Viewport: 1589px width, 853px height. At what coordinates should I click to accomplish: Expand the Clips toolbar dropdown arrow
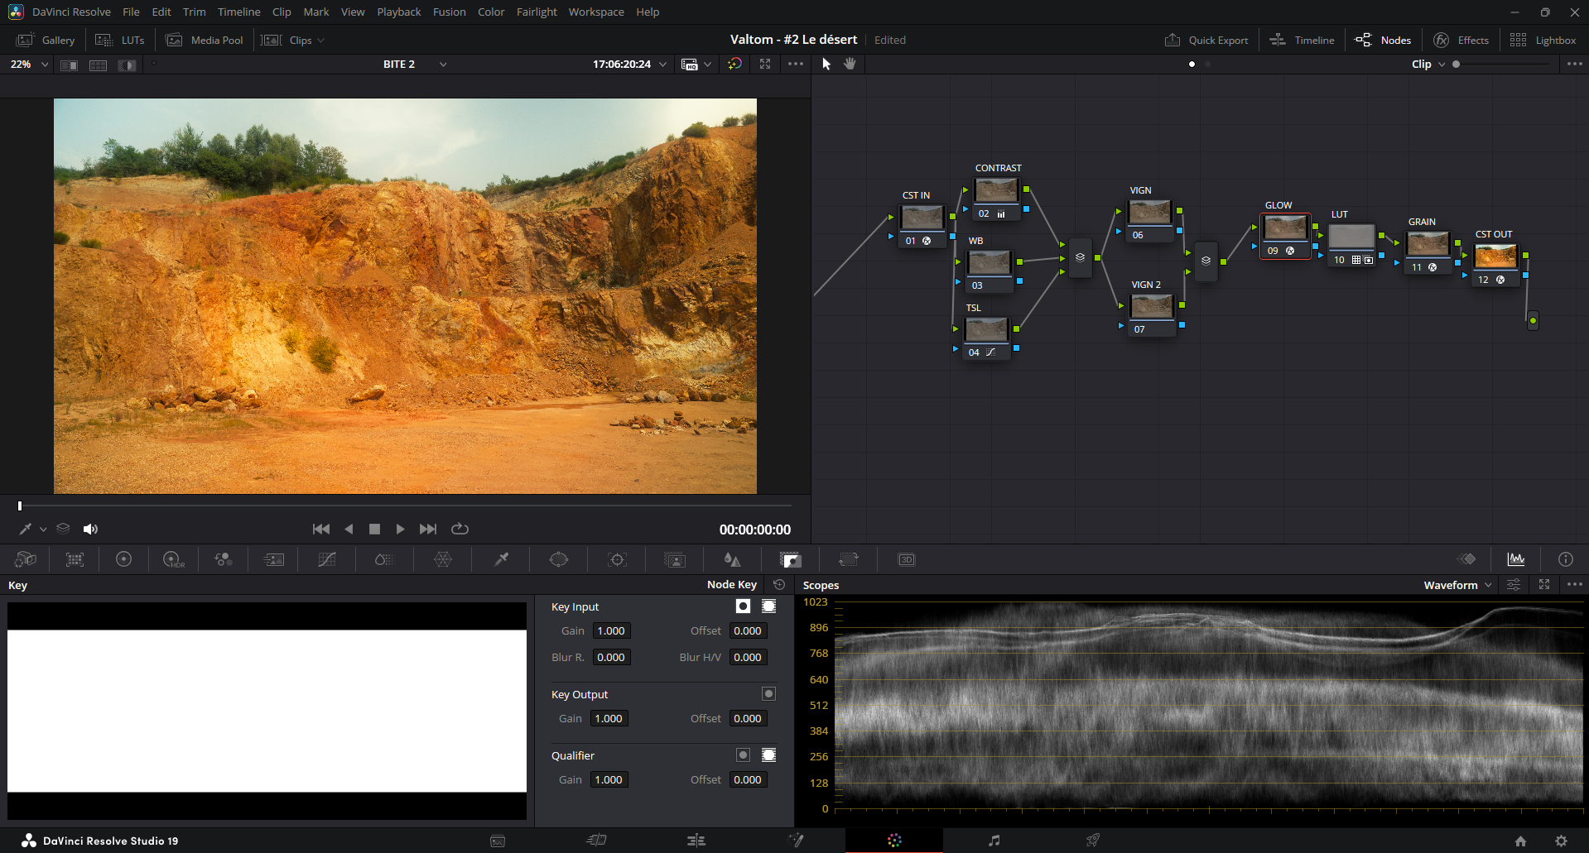(321, 41)
